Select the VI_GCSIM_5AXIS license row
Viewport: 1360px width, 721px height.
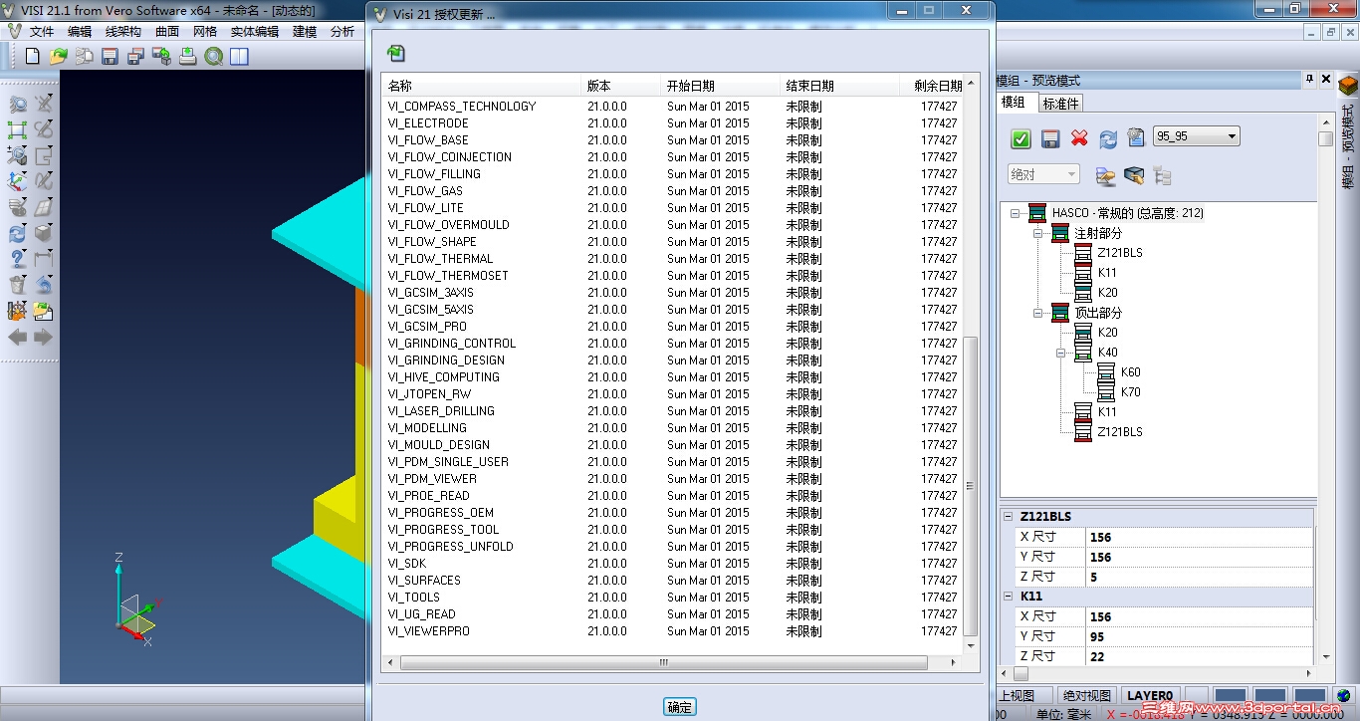click(x=674, y=310)
